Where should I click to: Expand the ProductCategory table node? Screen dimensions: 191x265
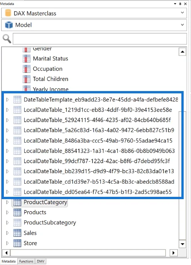pos(7,202)
